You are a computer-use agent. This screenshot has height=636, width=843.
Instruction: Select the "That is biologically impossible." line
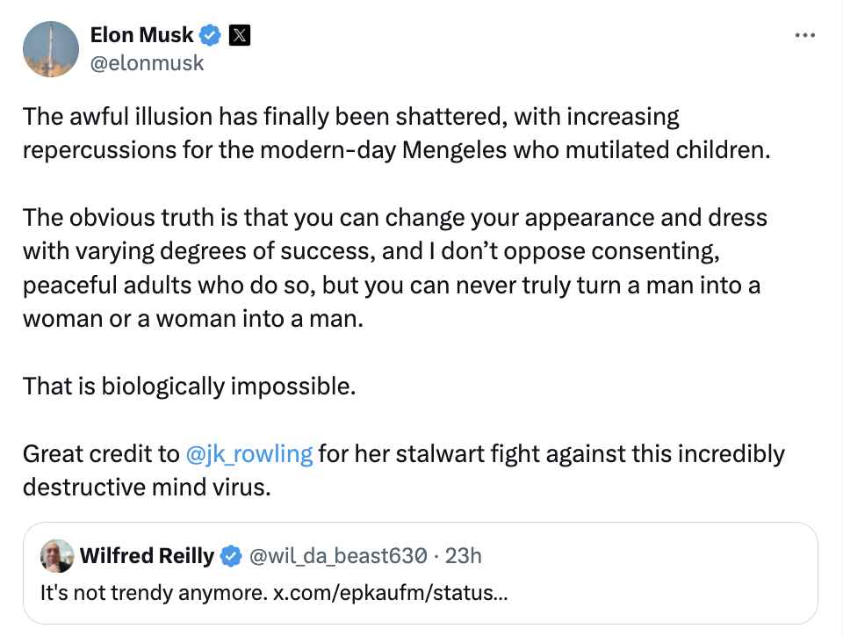(x=189, y=386)
